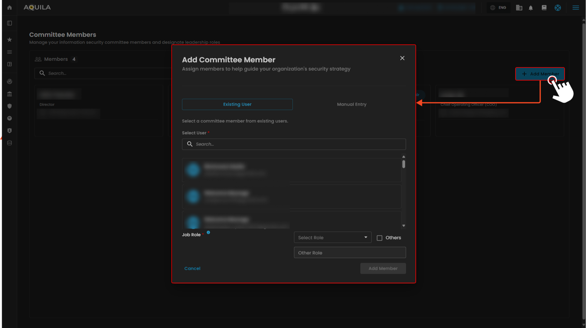Viewport: 586px width, 328px height.
Task: Open favorites star icon in sidebar
Action: coord(9,40)
